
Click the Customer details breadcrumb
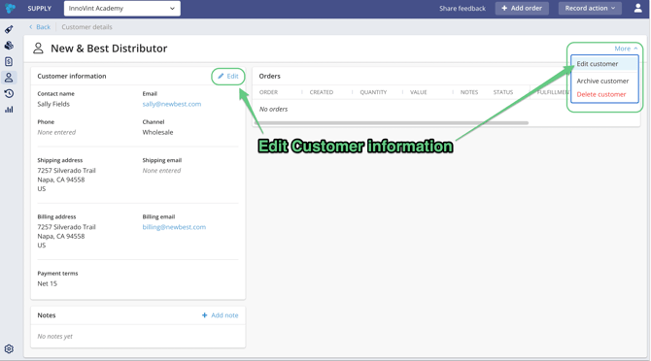pyautogui.click(x=86, y=27)
